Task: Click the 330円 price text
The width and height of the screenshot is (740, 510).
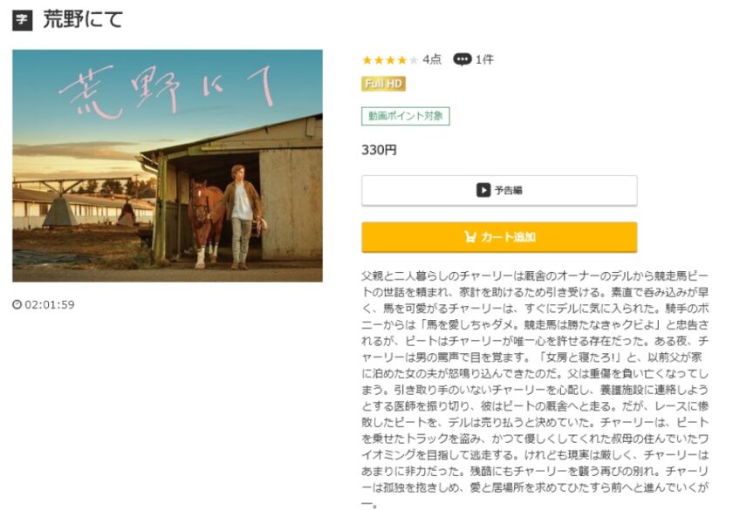Action: 379,150
